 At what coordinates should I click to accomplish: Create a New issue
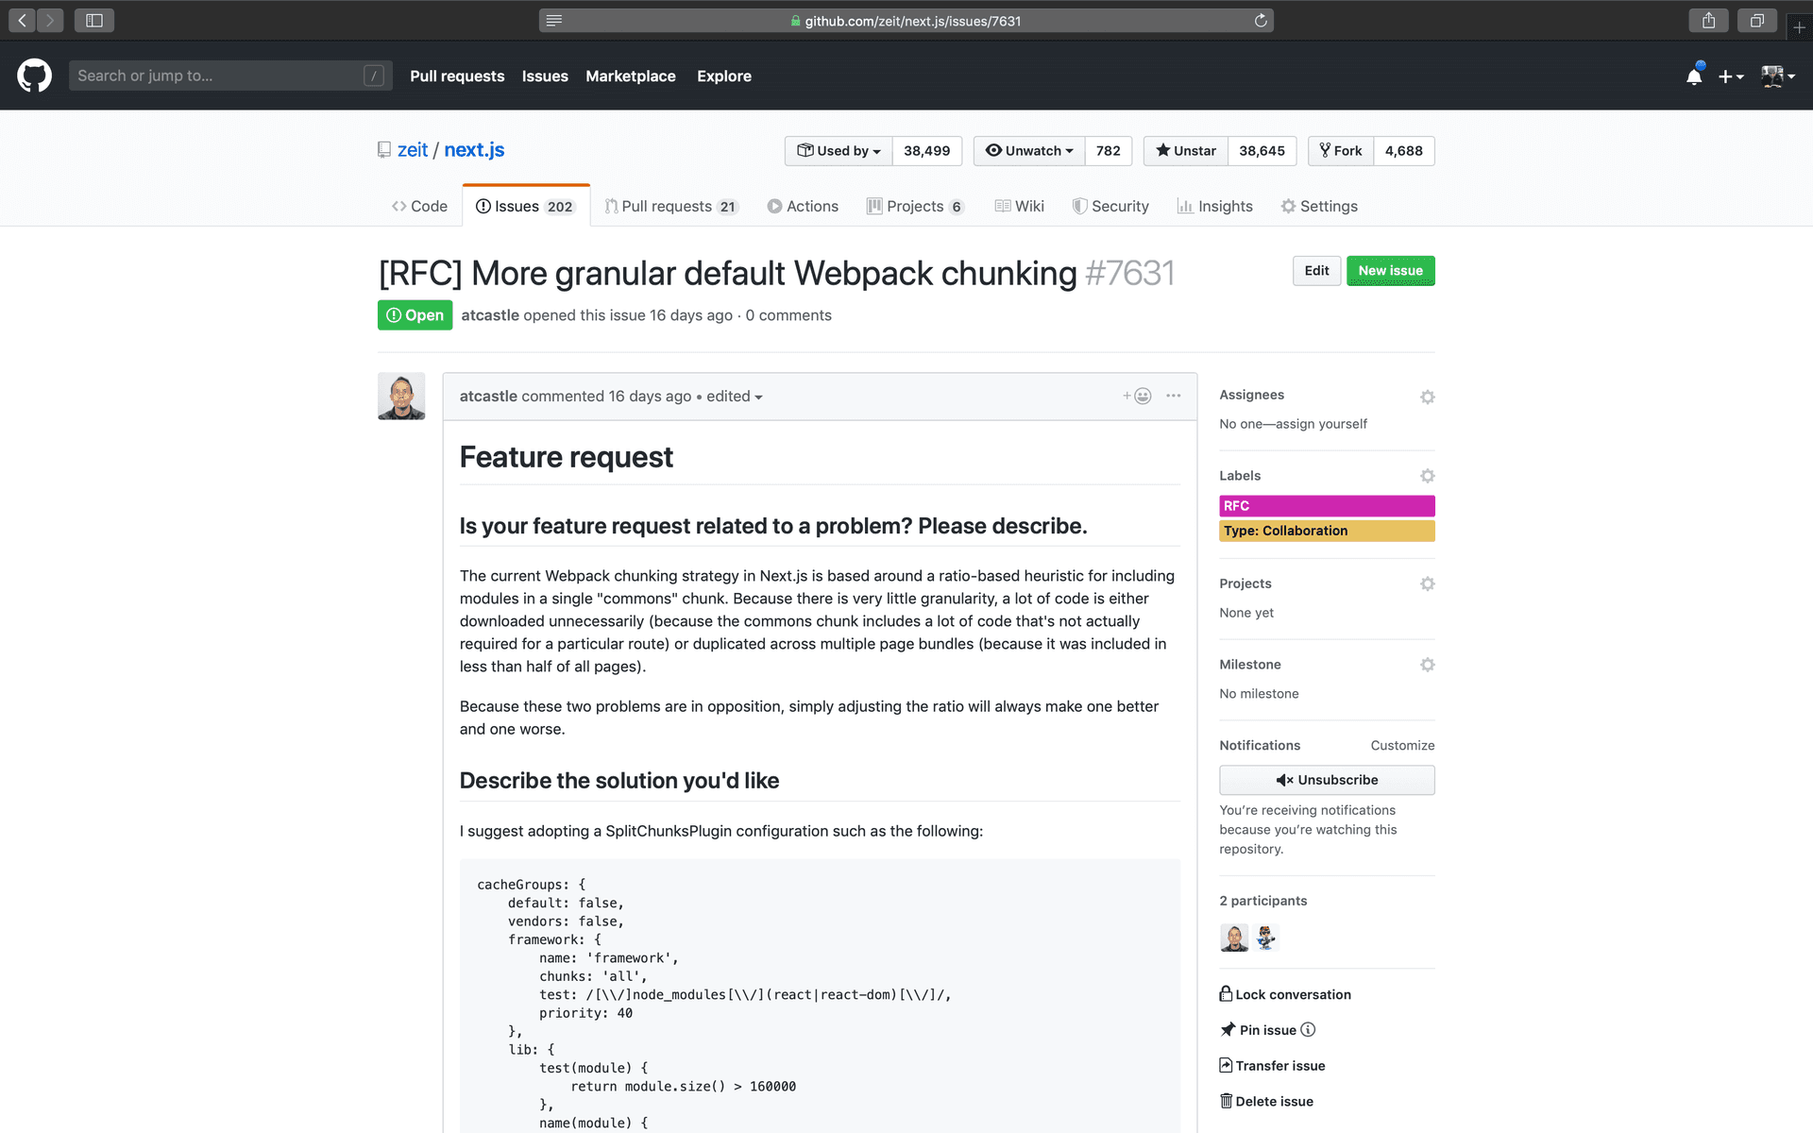tap(1391, 271)
